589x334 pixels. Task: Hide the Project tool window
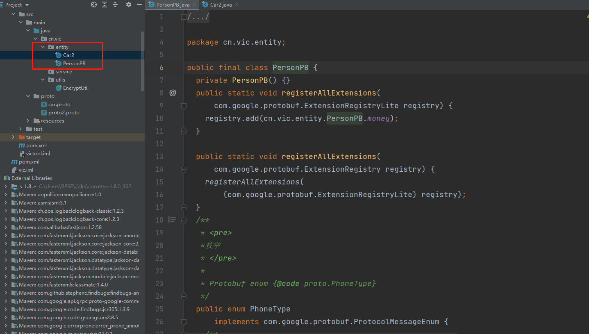tap(139, 5)
